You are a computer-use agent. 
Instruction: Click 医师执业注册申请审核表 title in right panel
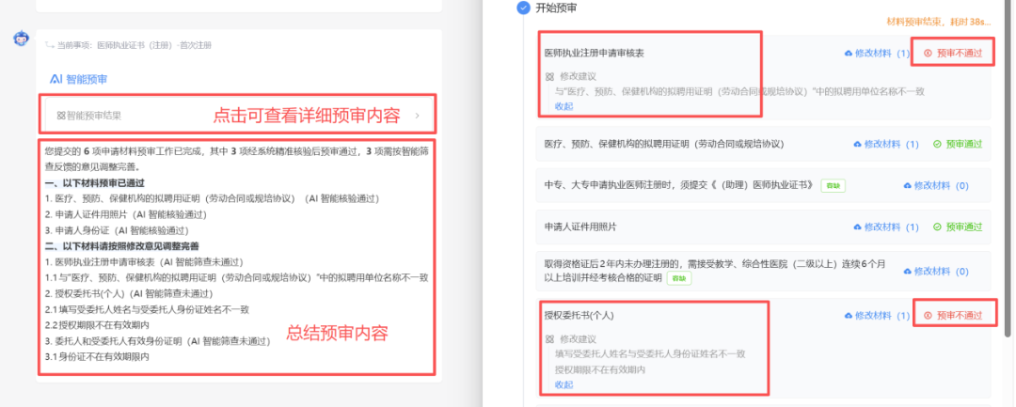(595, 53)
